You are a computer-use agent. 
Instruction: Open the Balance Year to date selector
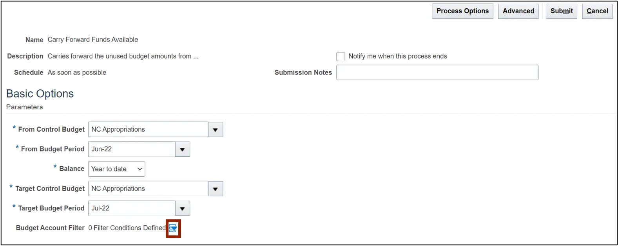pyautogui.click(x=116, y=169)
